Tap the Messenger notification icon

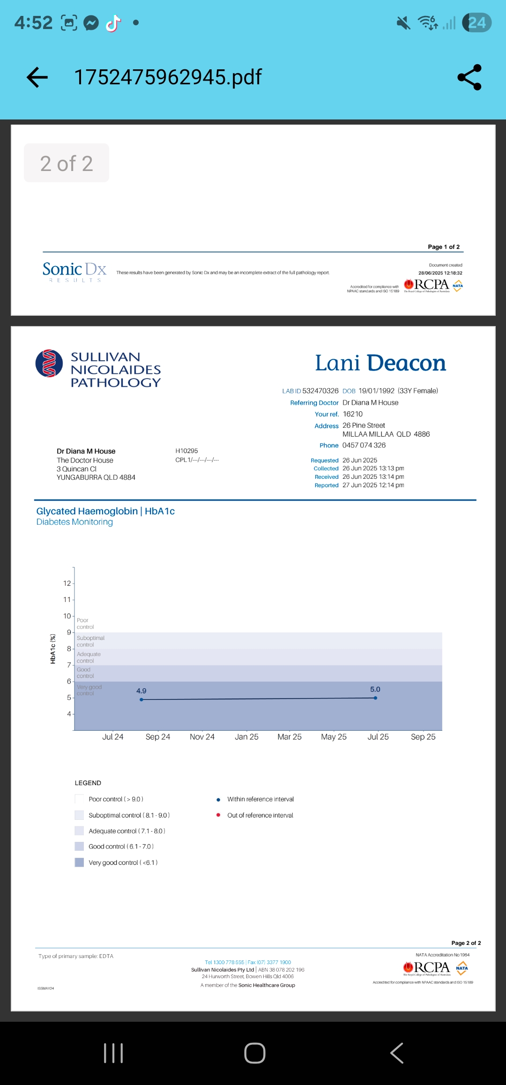click(91, 23)
